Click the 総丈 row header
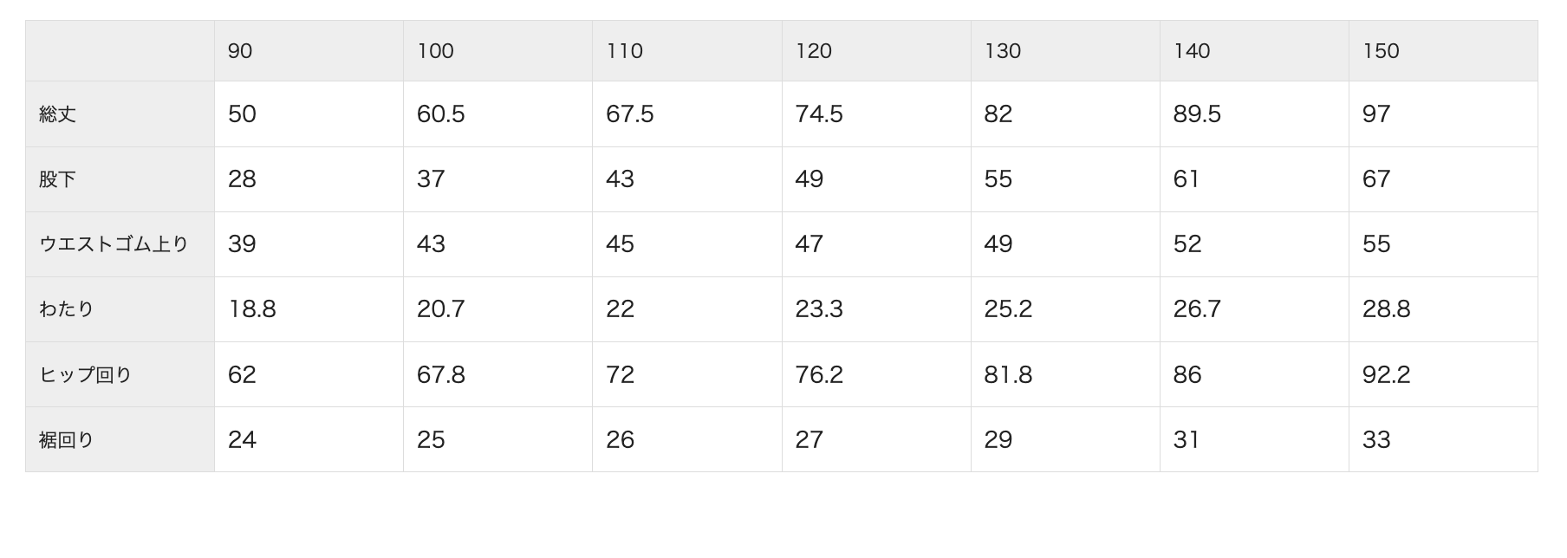The image size is (1567, 558). 58,114
